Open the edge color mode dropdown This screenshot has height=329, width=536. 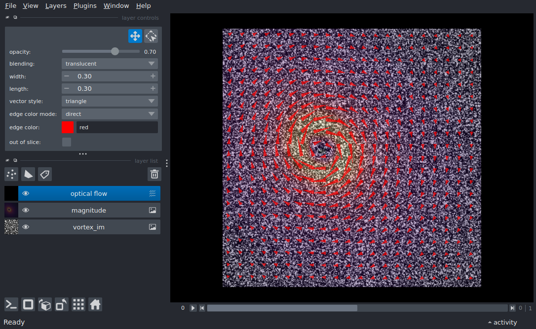tap(110, 114)
